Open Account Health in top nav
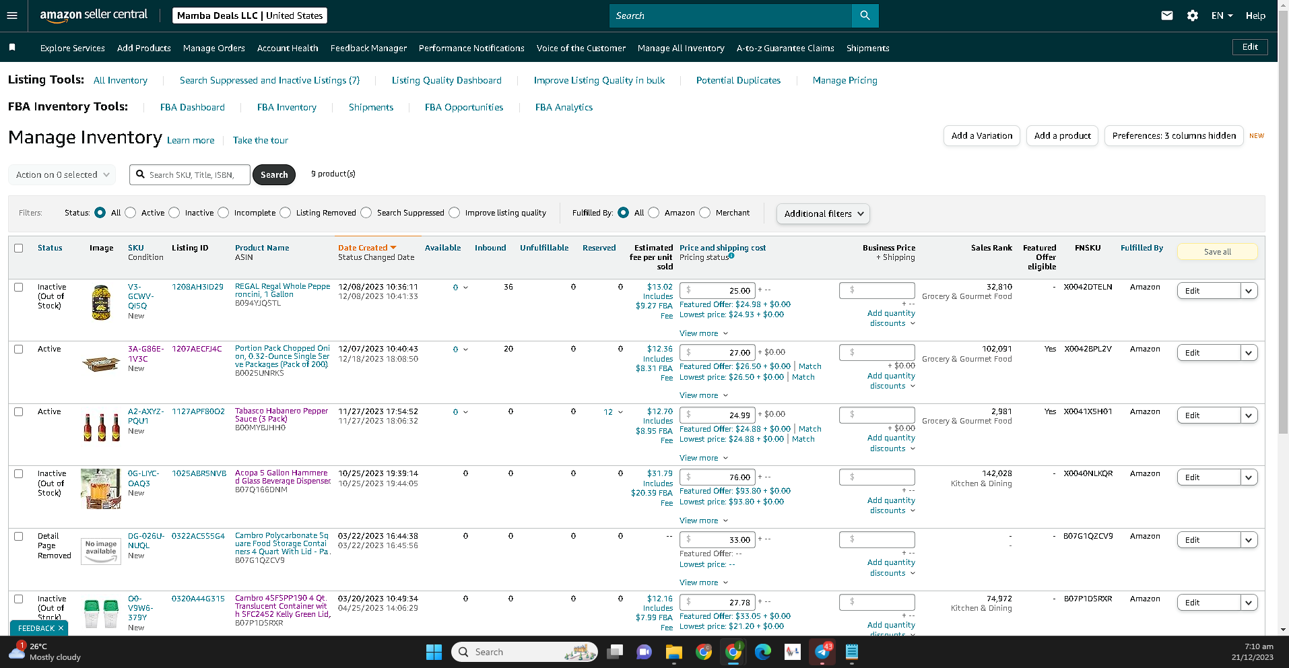 tap(288, 48)
